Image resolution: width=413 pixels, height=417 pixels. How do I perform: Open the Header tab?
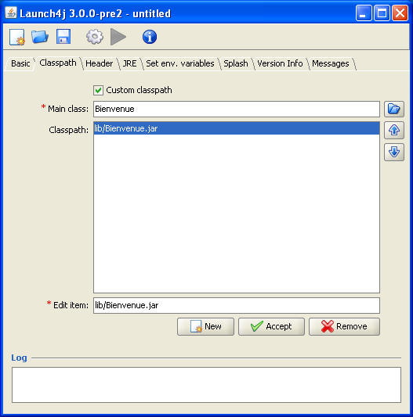[x=99, y=63]
